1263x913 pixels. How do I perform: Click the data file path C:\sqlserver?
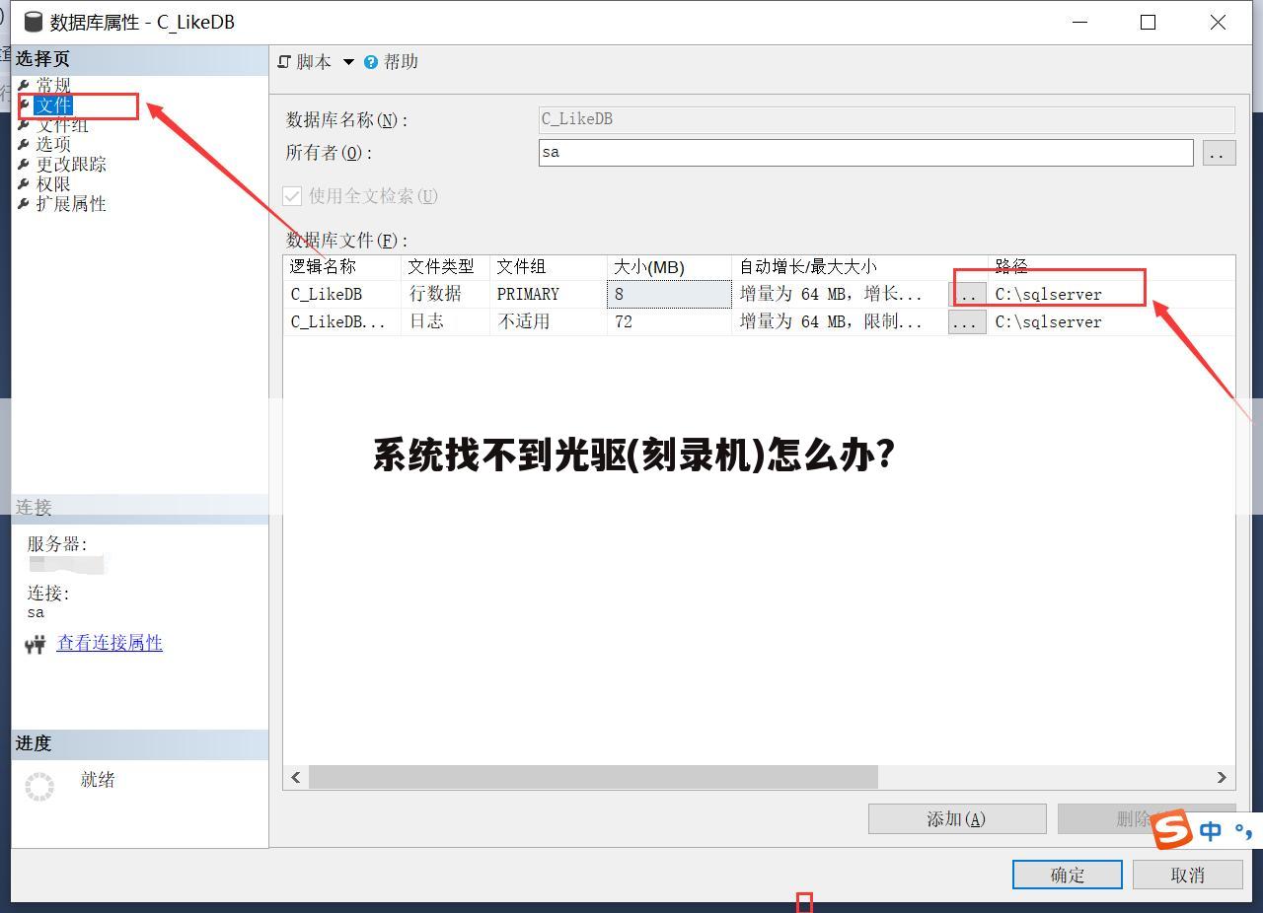point(1048,294)
